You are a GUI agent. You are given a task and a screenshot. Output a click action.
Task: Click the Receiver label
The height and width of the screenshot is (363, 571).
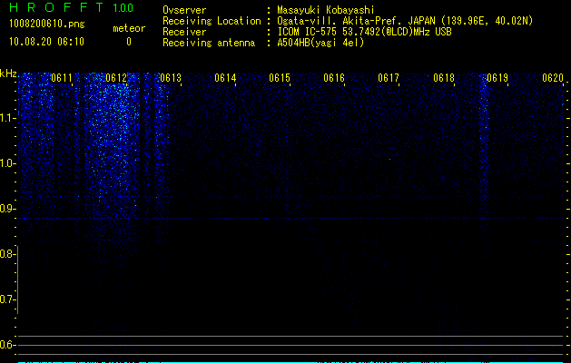184,32
